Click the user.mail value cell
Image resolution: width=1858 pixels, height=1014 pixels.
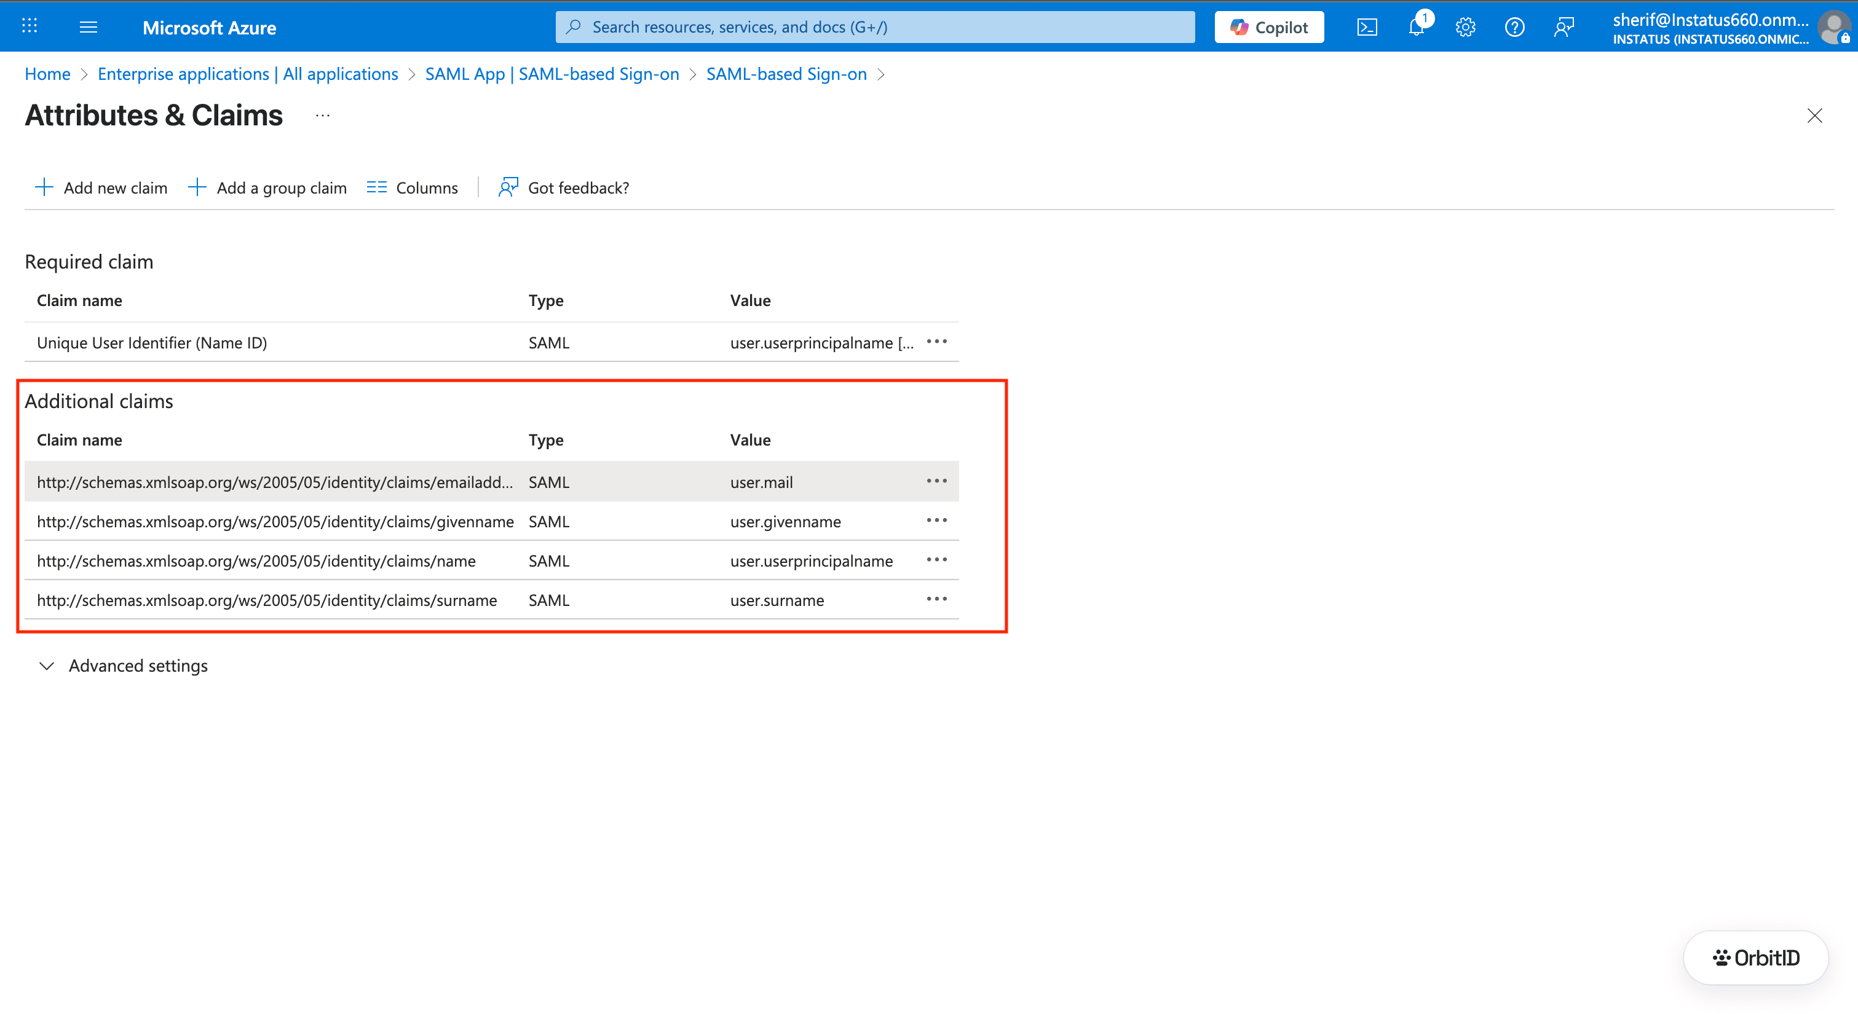[761, 482]
